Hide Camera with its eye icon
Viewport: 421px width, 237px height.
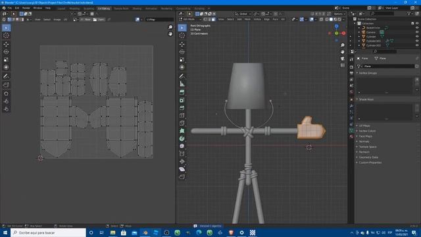[417, 32]
